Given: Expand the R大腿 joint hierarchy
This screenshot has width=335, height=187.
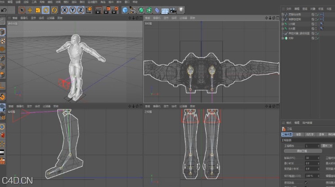Looking at the screenshot, I should pyautogui.click(x=283, y=29).
